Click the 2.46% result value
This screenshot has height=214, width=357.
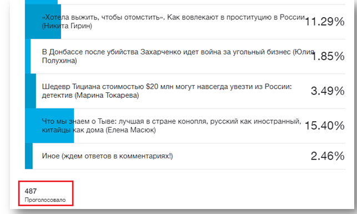pyautogui.click(x=328, y=156)
